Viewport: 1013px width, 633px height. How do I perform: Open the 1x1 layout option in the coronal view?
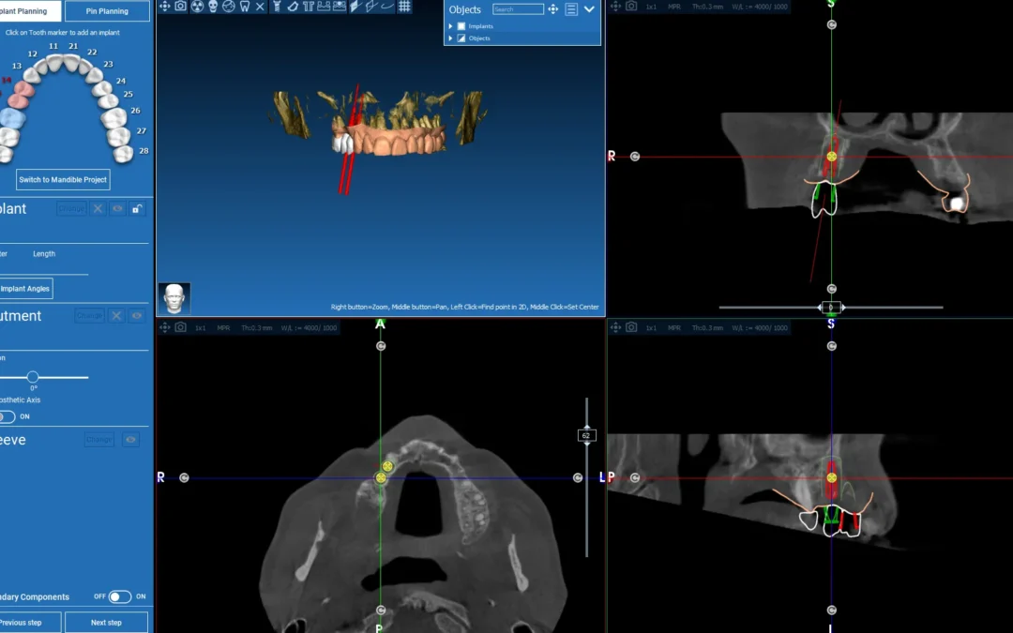[x=651, y=7]
